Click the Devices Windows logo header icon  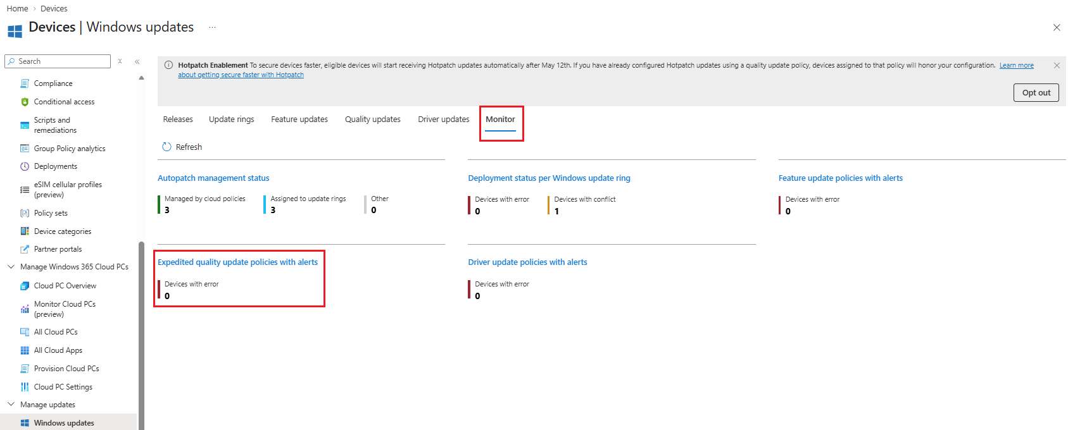coord(15,31)
